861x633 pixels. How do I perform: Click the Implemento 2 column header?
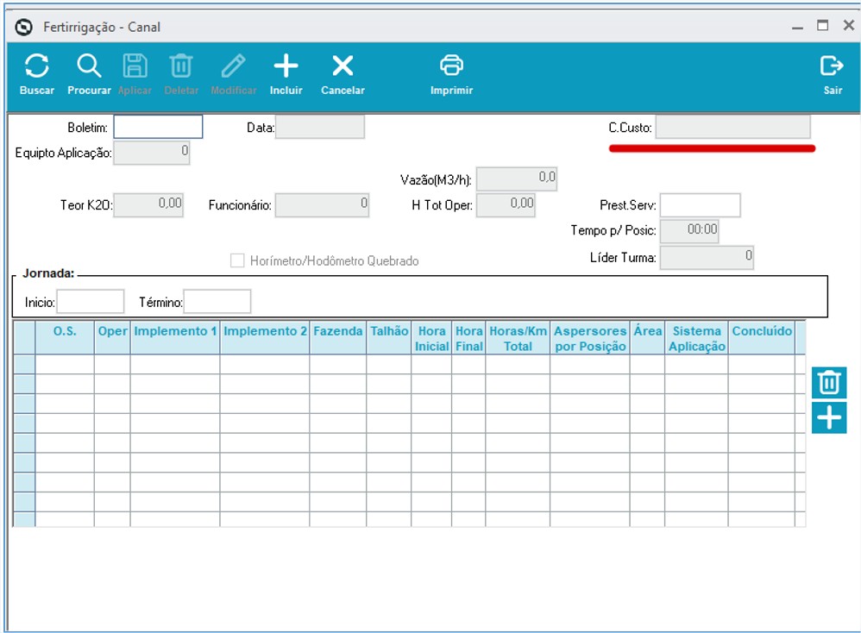(x=265, y=338)
